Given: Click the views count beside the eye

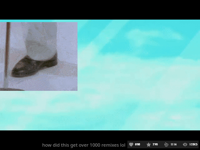Looking at the screenshot, I should (x=193, y=145).
